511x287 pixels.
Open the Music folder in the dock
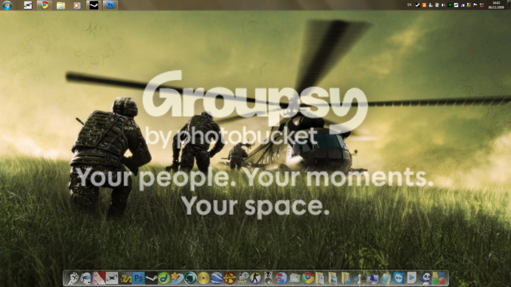point(346,278)
